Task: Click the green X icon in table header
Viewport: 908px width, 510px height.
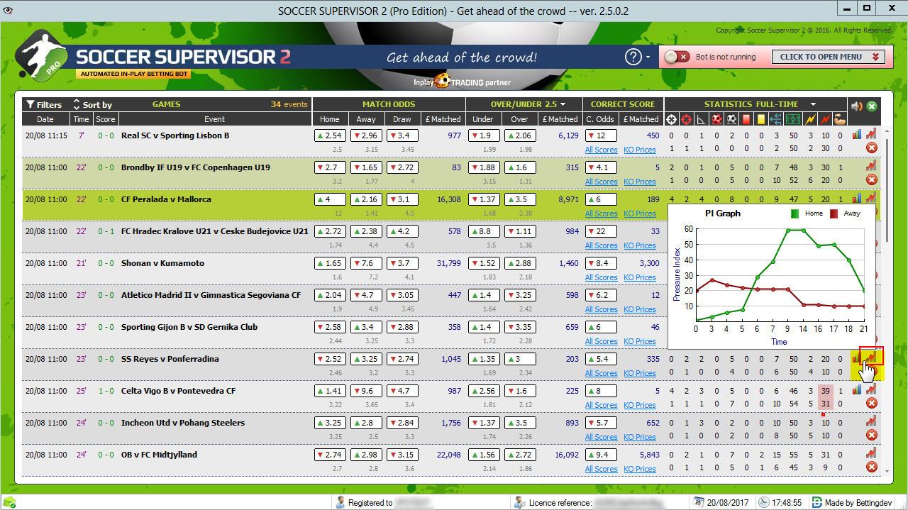Action: point(872,106)
